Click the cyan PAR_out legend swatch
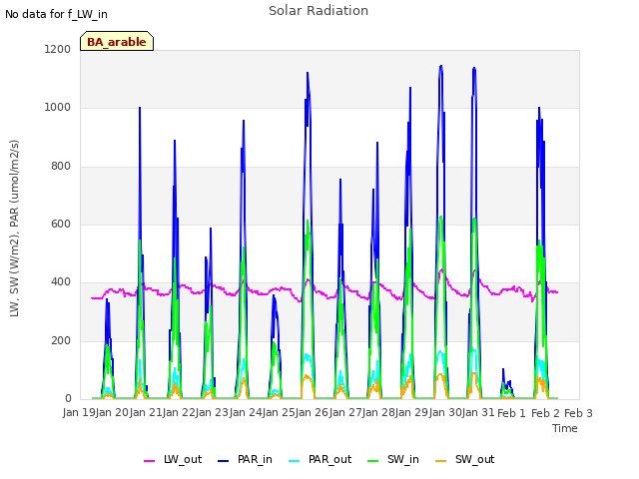This screenshot has height=479, width=639. [295, 461]
